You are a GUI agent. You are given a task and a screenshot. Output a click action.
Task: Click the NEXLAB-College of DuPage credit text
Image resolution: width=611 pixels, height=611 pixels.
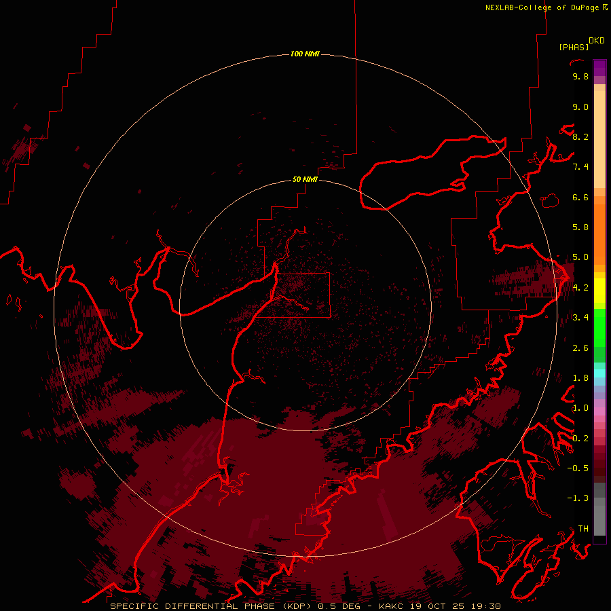[543, 7]
